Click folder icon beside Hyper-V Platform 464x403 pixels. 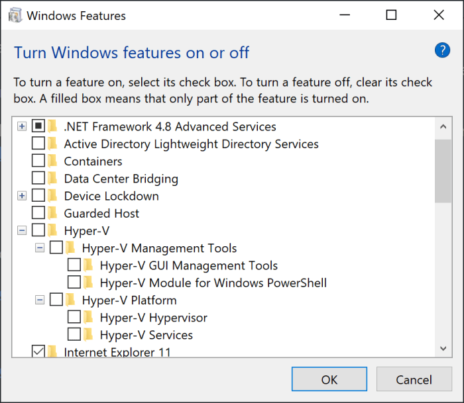pos(71,300)
